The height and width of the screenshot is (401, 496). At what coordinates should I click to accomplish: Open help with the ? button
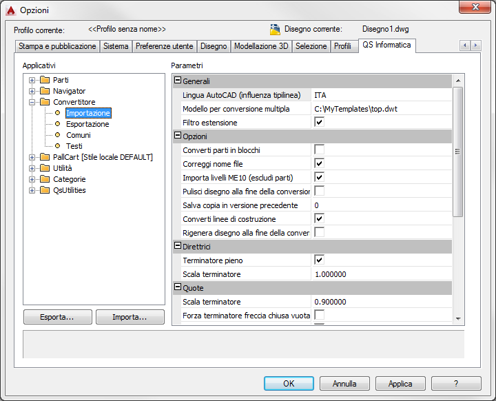456,384
